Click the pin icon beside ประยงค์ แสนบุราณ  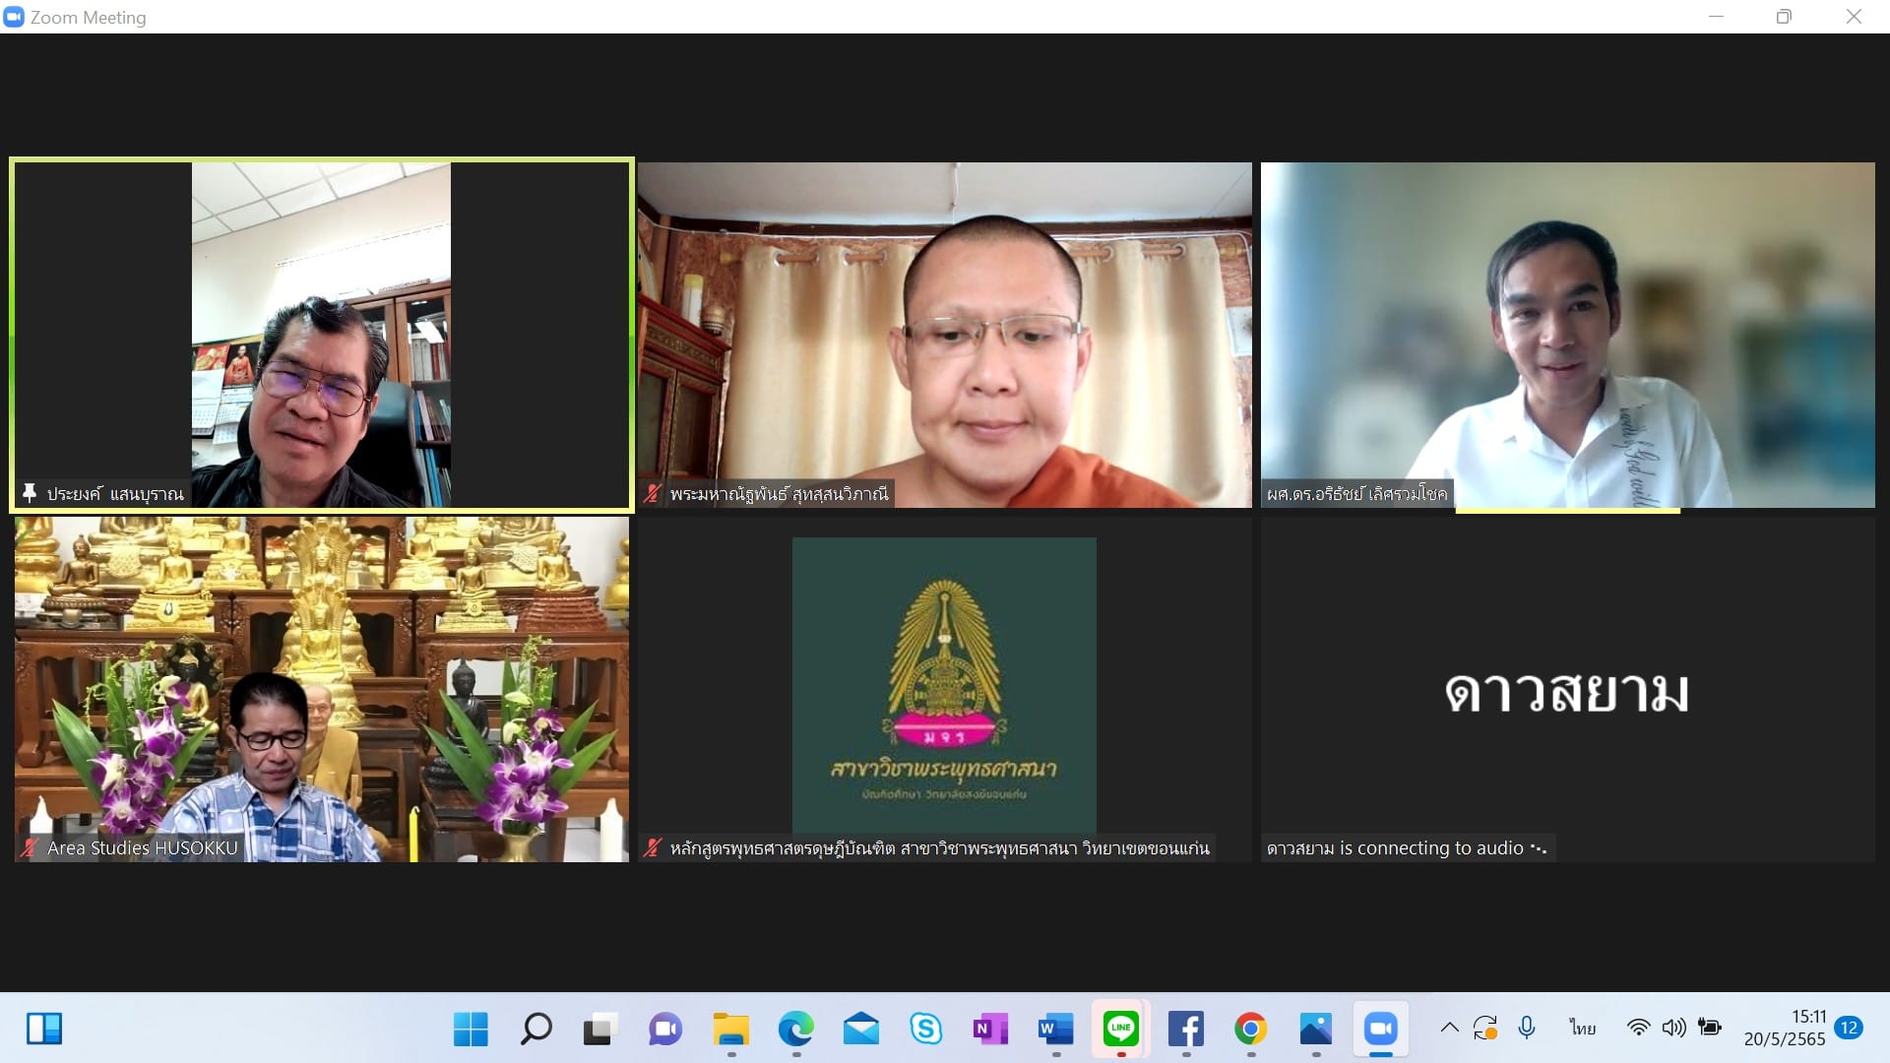pos(30,493)
